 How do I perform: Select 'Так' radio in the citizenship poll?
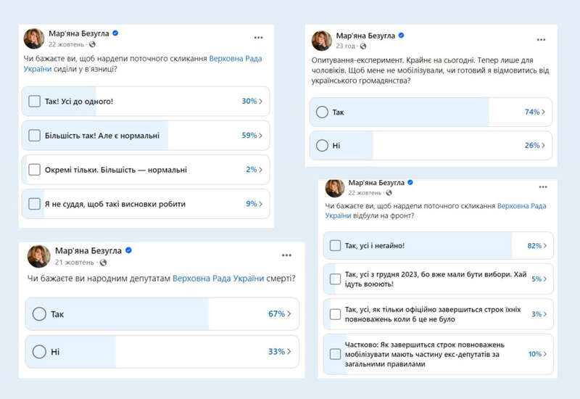323,112
